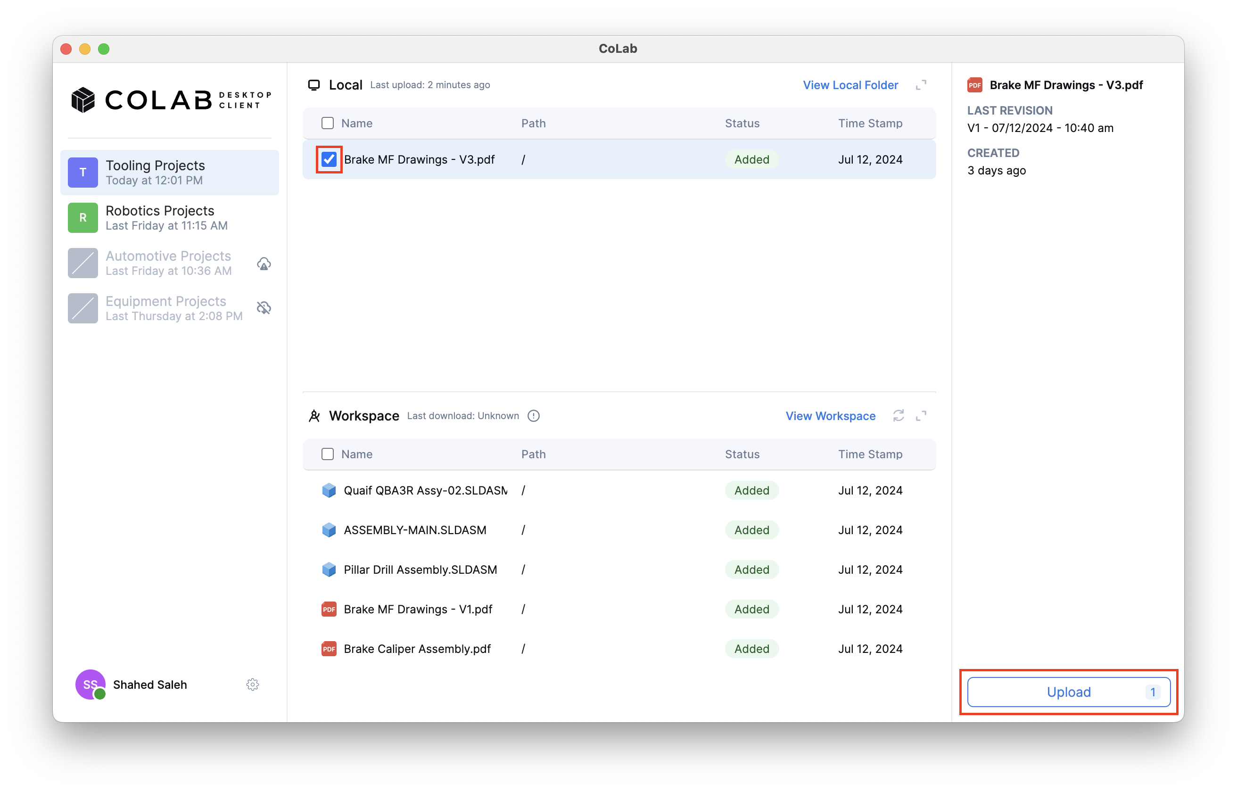This screenshot has width=1237, height=792.
Task: Select Equipment Projects in the sidebar
Action: [x=170, y=308]
